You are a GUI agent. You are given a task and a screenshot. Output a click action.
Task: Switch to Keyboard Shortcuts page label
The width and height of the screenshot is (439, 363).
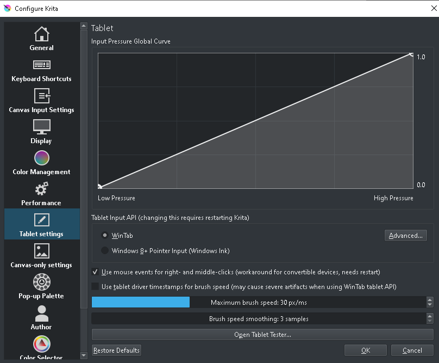[x=41, y=79]
